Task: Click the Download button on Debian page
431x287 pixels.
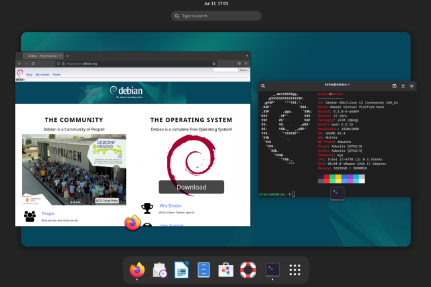Action: click(191, 187)
